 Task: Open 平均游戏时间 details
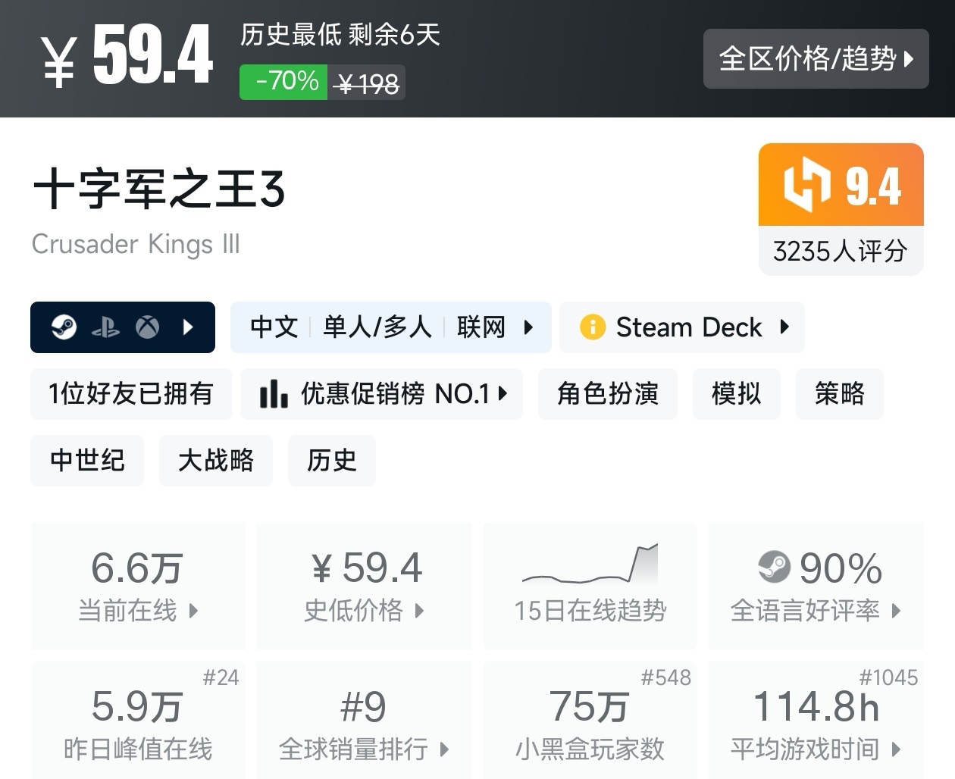pyautogui.click(x=816, y=721)
